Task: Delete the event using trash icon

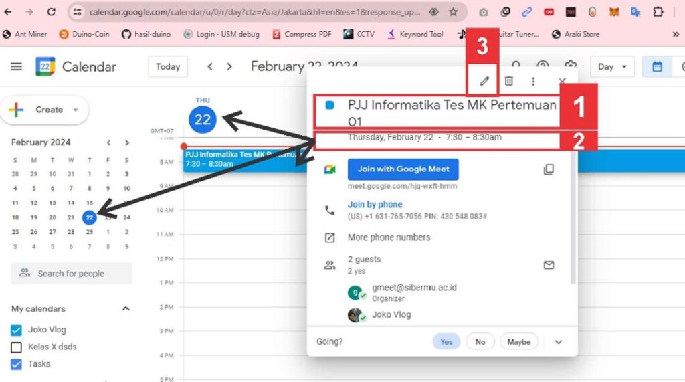Action: click(x=509, y=81)
